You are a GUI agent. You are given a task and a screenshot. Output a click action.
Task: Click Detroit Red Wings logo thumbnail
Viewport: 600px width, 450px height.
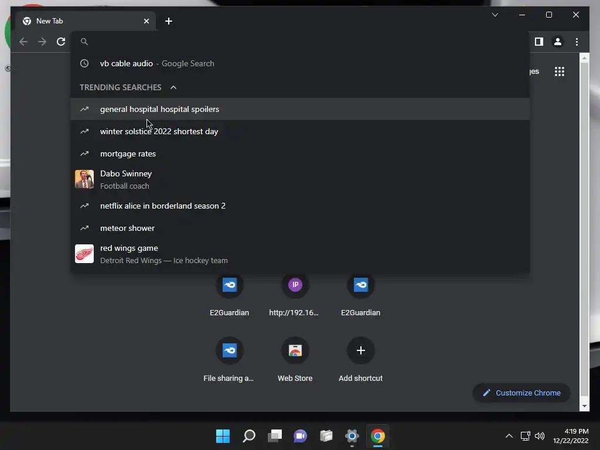[84, 254]
